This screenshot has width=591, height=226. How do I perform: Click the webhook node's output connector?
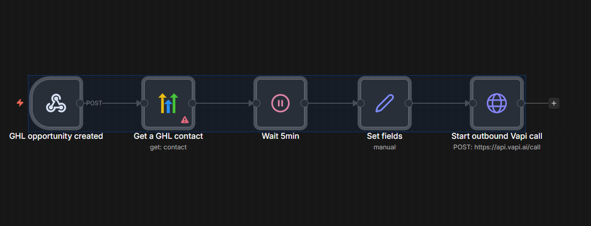pyautogui.click(x=80, y=103)
